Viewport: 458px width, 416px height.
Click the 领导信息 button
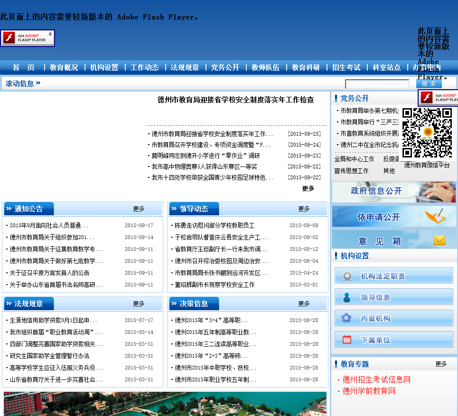point(394,297)
